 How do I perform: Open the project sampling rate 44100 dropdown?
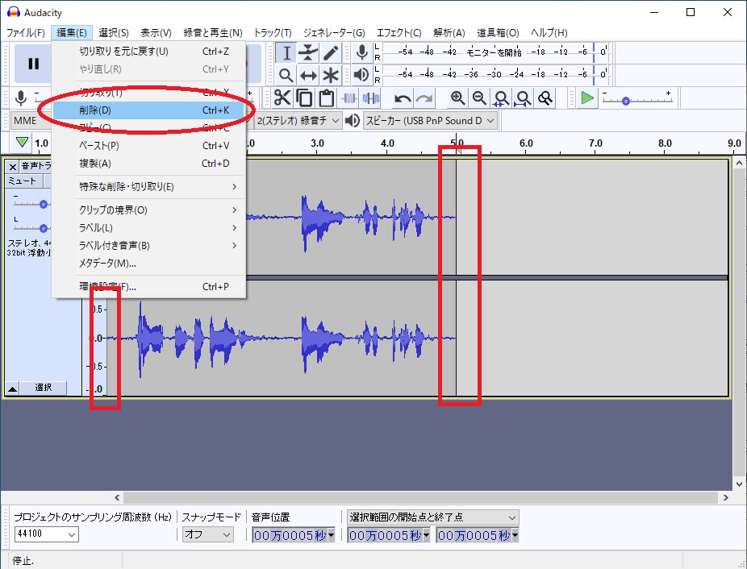point(46,534)
